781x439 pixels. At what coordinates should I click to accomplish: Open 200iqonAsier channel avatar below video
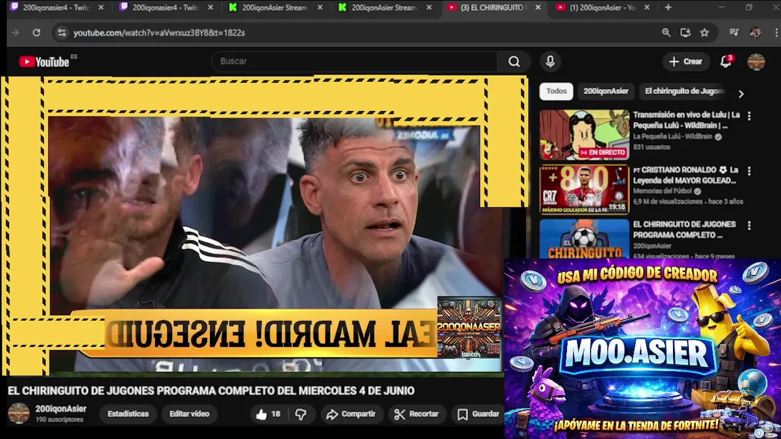(x=18, y=413)
